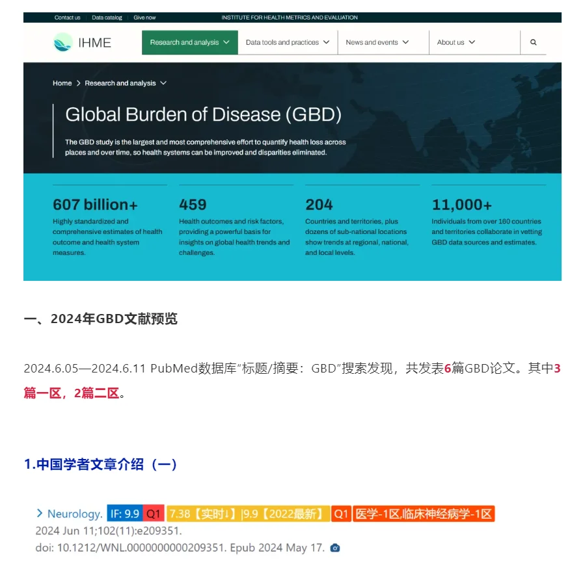585x563 pixels.
Task: Click the IF: 9.9 blue badge
Action: tap(124, 514)
